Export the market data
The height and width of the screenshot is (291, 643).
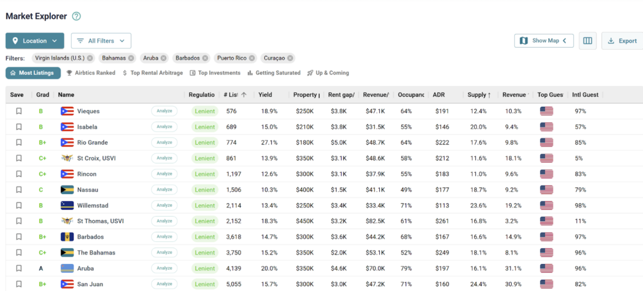pos(622,41)
